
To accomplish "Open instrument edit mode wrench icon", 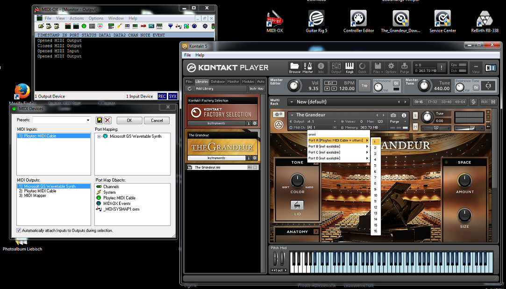I will pos(278,114).
